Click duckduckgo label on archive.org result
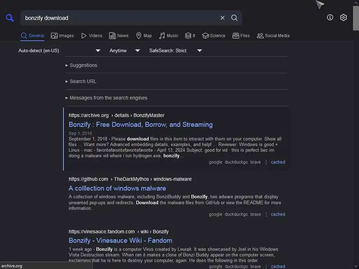Image resolution: width=359 pixels, height=269 pixels. pos(236,162)
